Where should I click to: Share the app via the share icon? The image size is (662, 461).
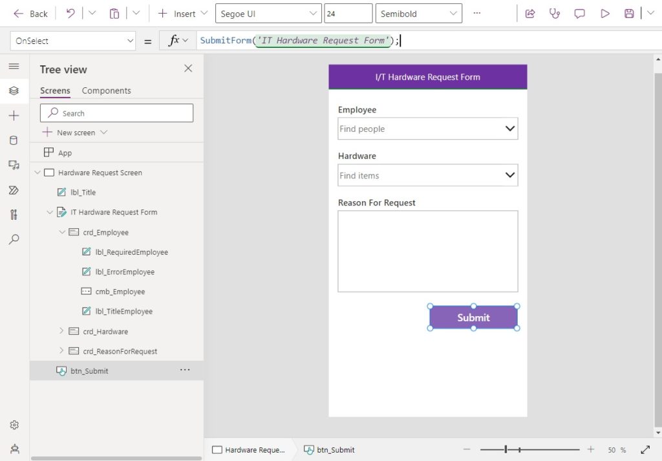point(529,14)
